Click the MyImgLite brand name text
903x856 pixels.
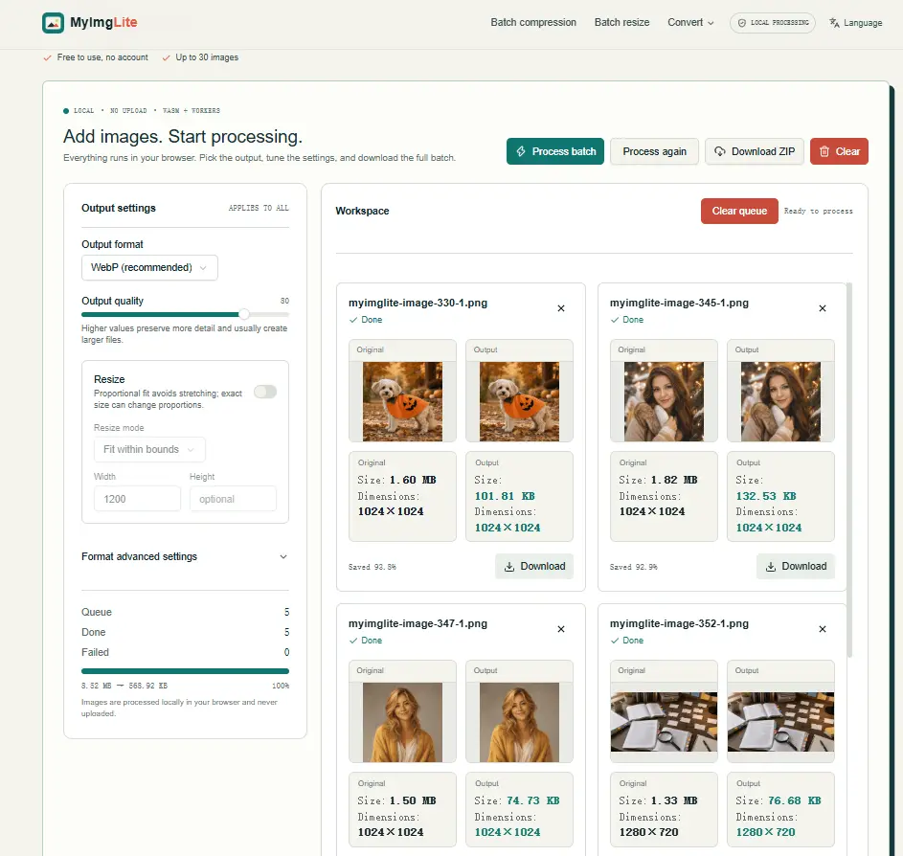103,22
